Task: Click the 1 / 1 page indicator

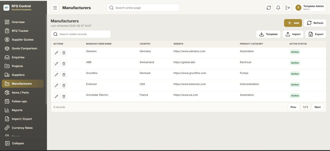Action: [306, 107]
